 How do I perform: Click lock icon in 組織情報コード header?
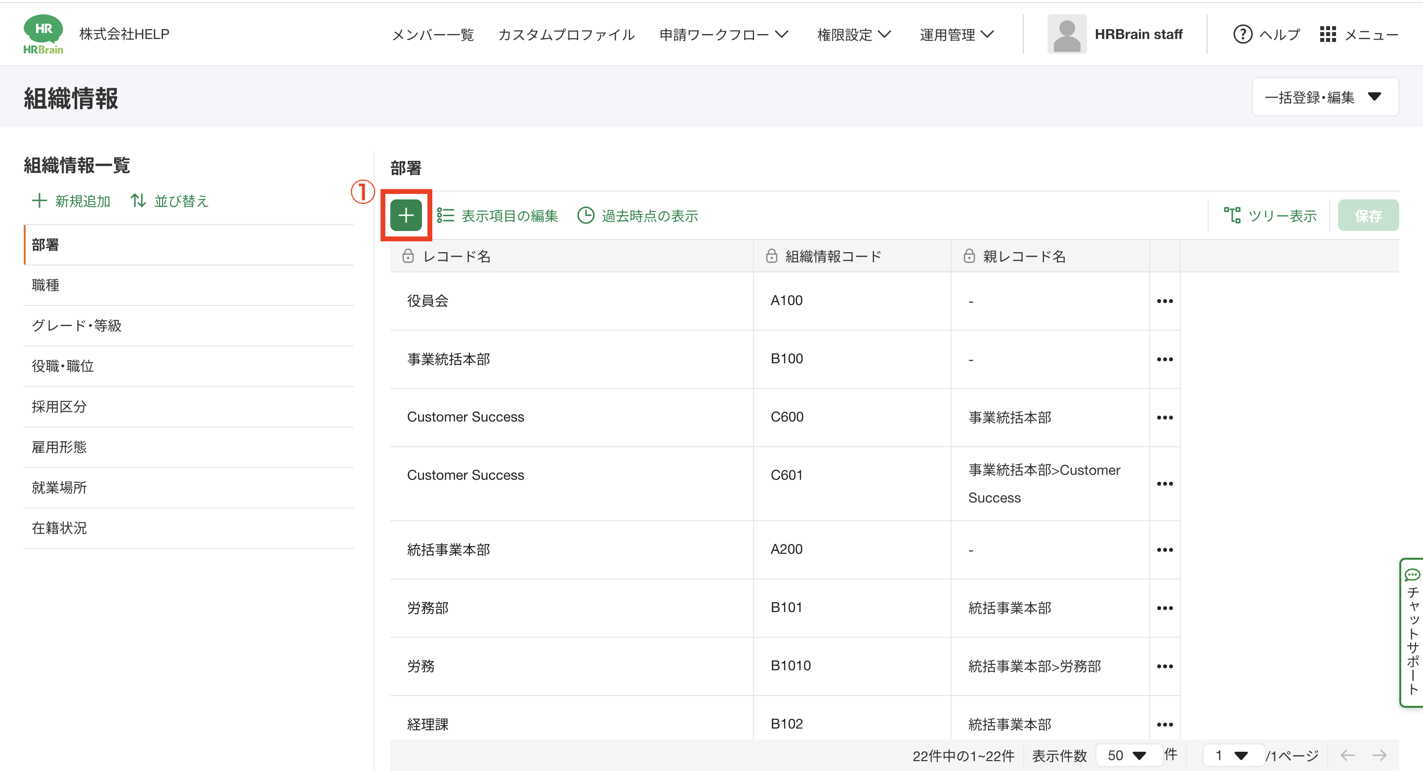click(771, 256)
